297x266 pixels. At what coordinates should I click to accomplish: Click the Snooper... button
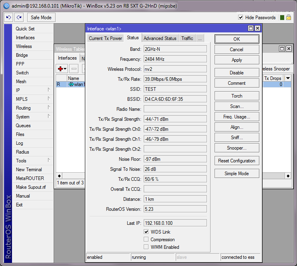coord(237,148)
